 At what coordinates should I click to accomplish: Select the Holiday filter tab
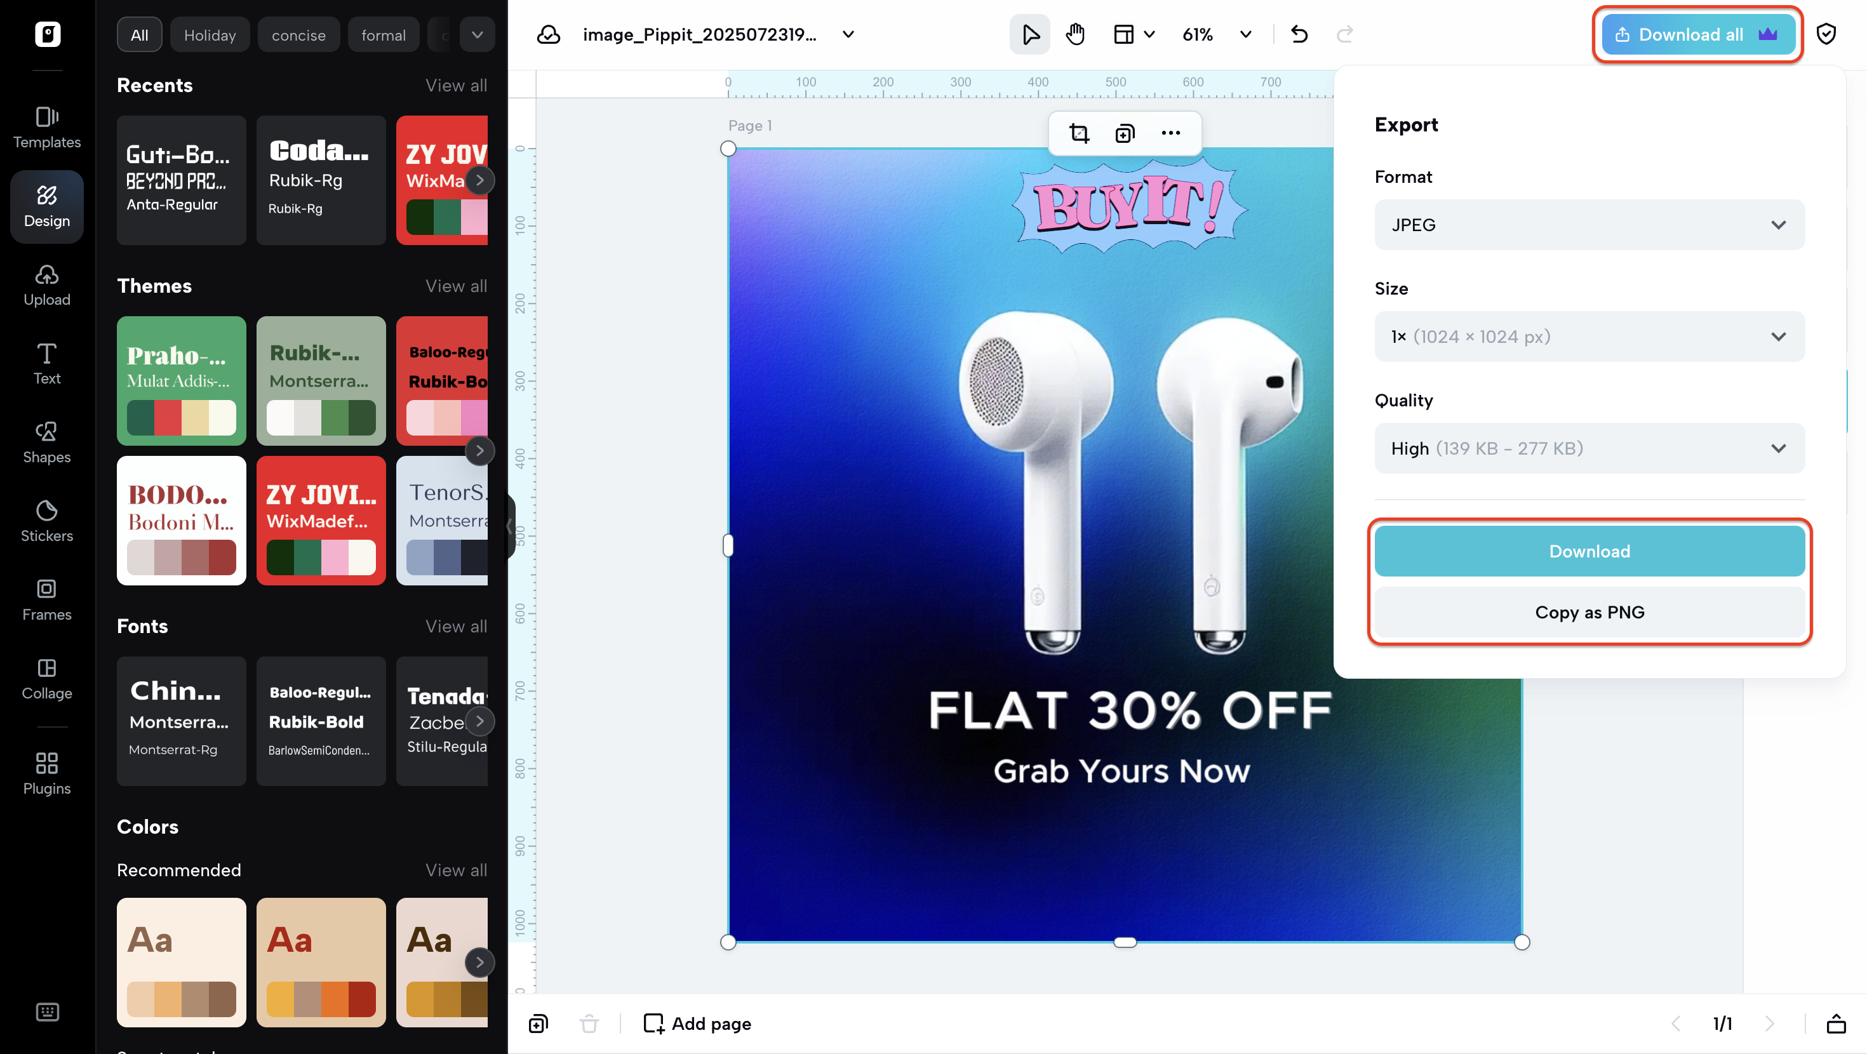tap(210, 35)
